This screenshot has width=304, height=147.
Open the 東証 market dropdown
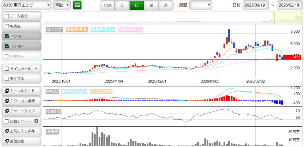[x=62, y=5]
